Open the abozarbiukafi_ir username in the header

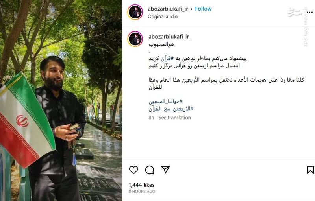coord(168,9)
